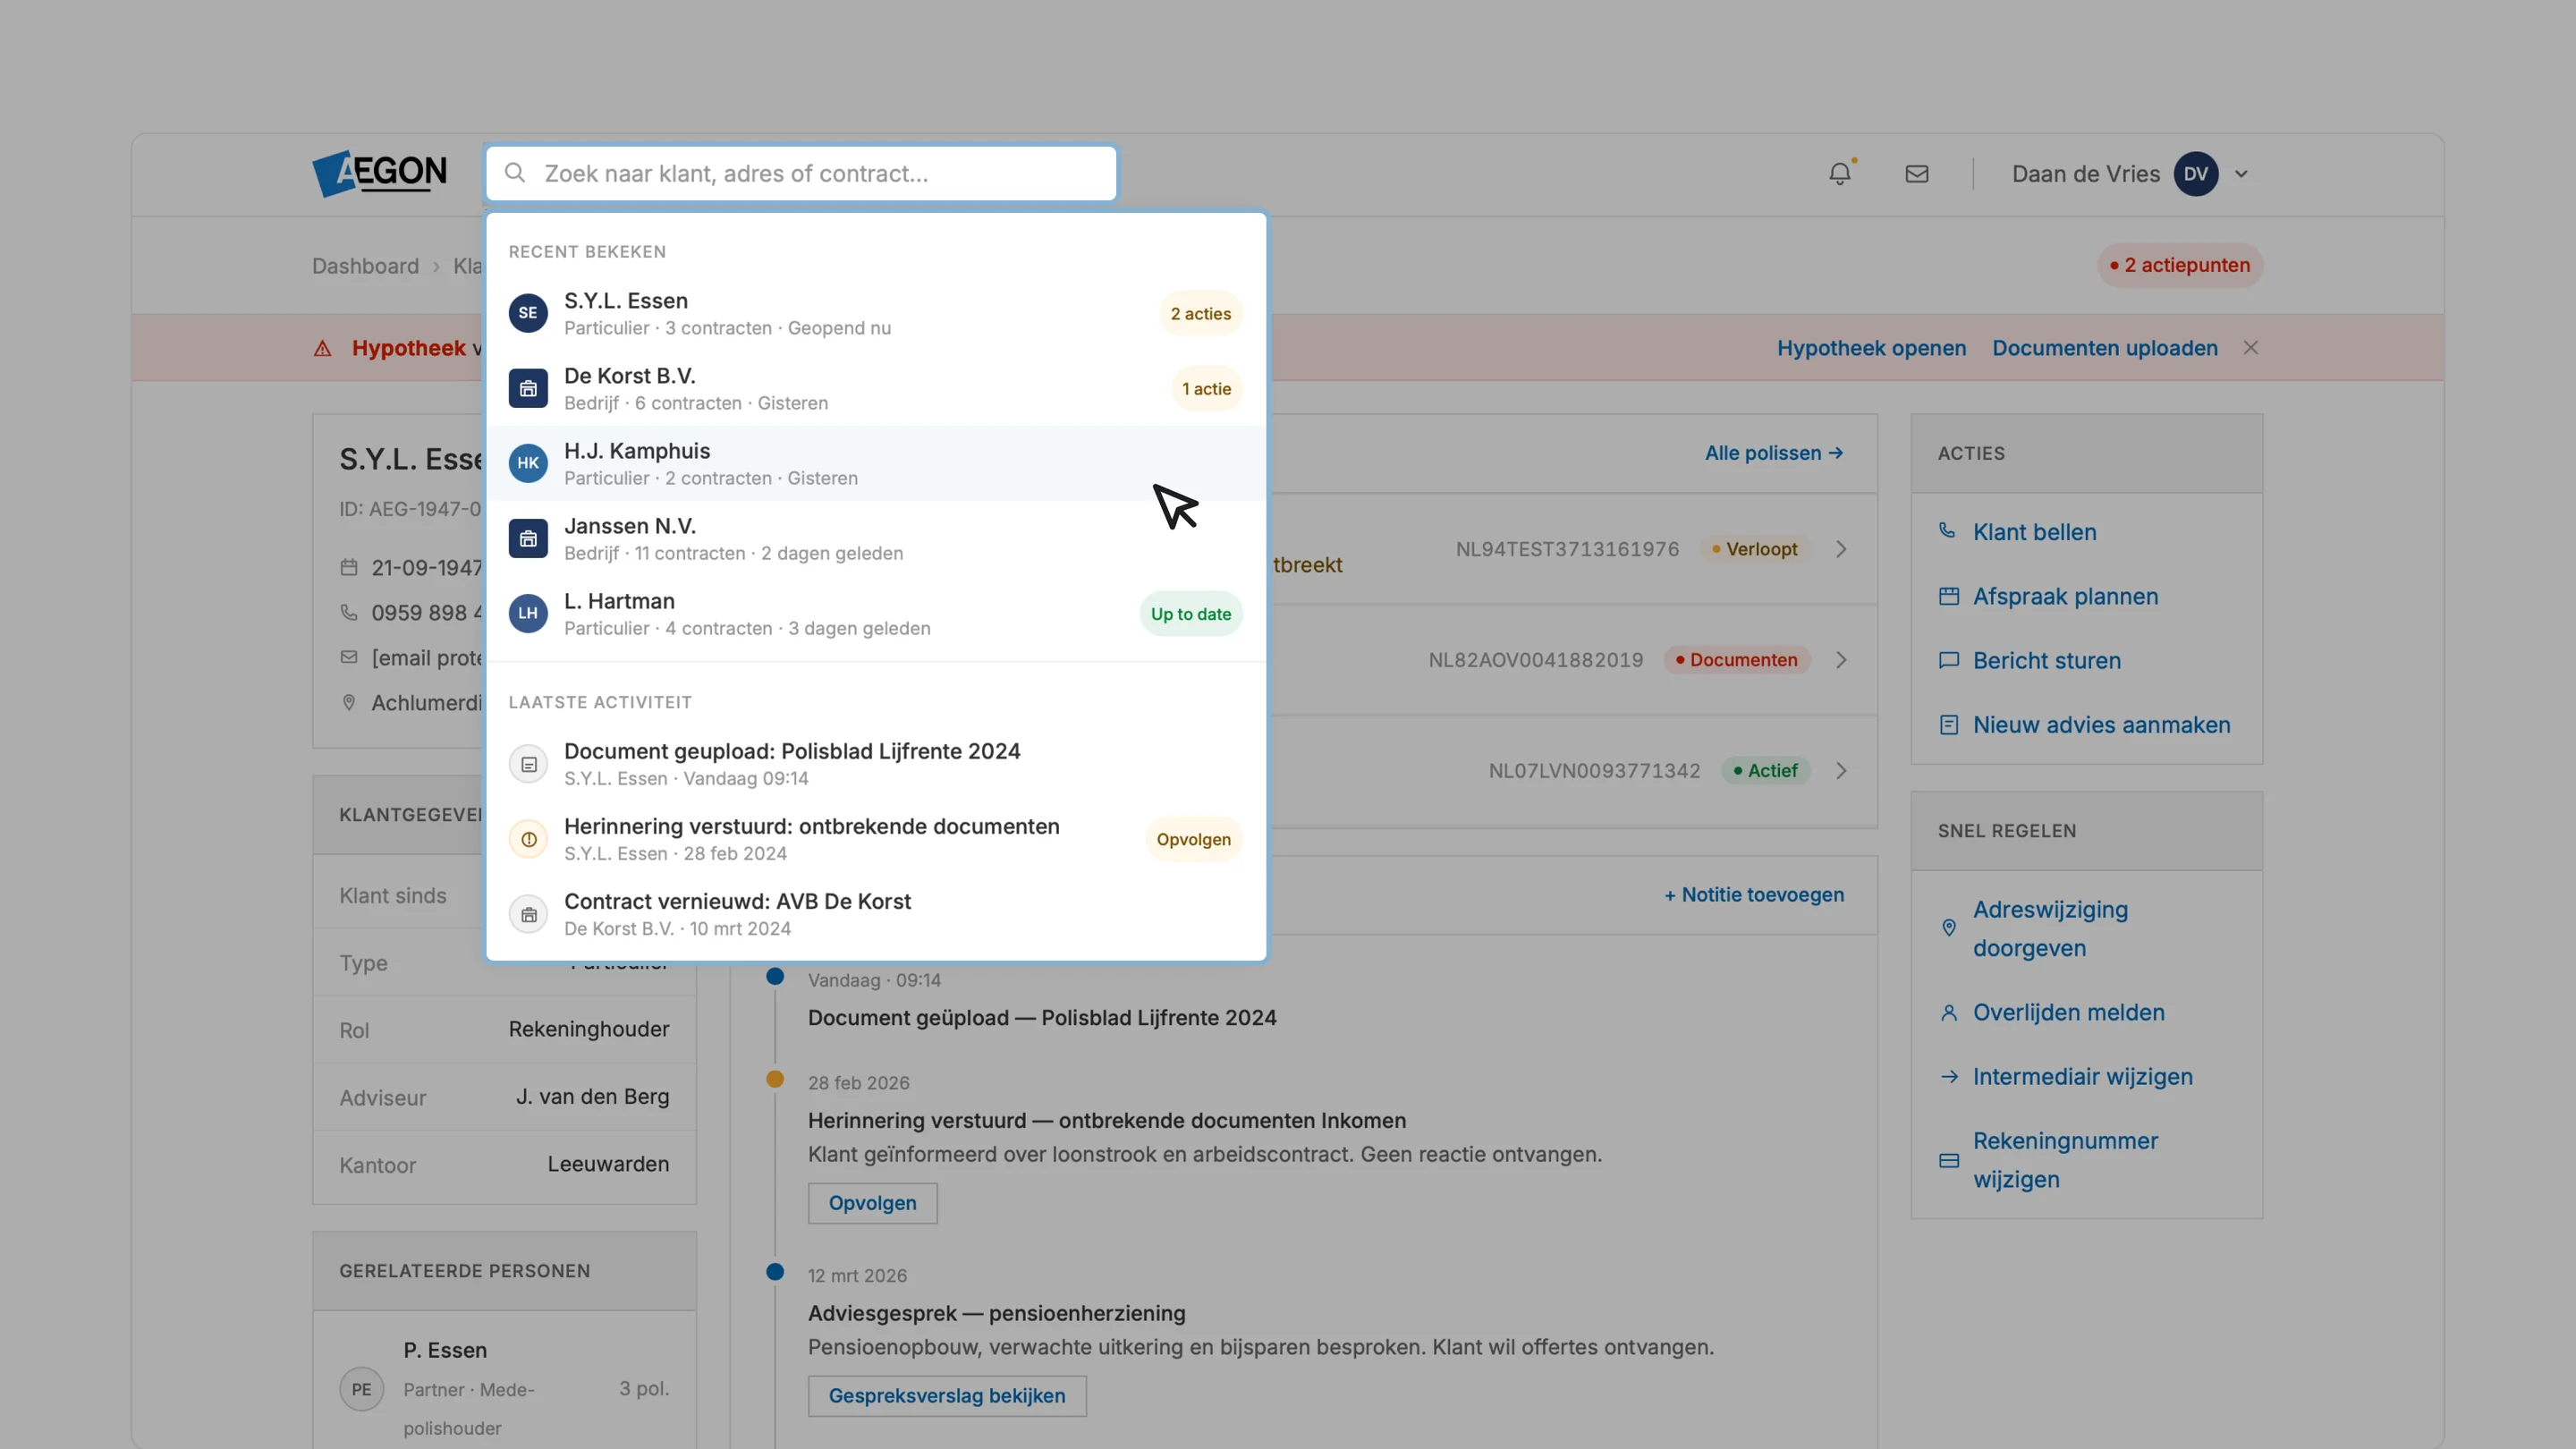Click the LH avatar icon
Viewport: 2576px width, 1449px height.
528,613
